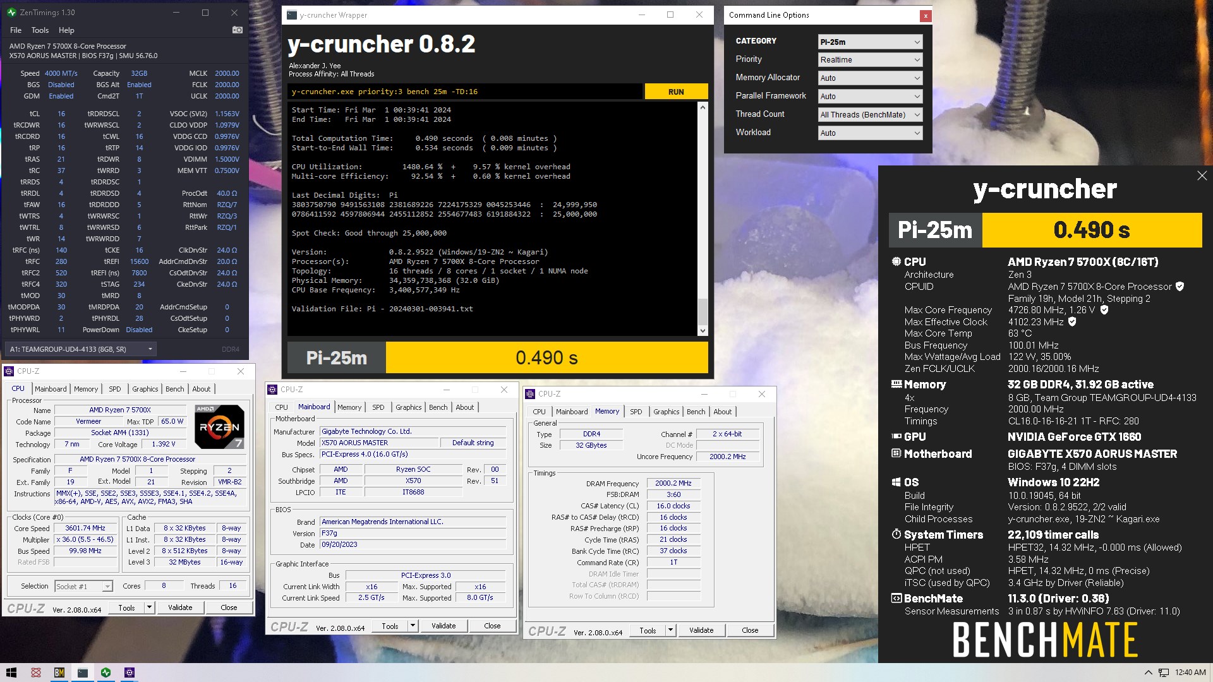Screen dimensions: 1213x682
Task: Click CPU-Z Memory window title icon
Action: coord(529,394)
